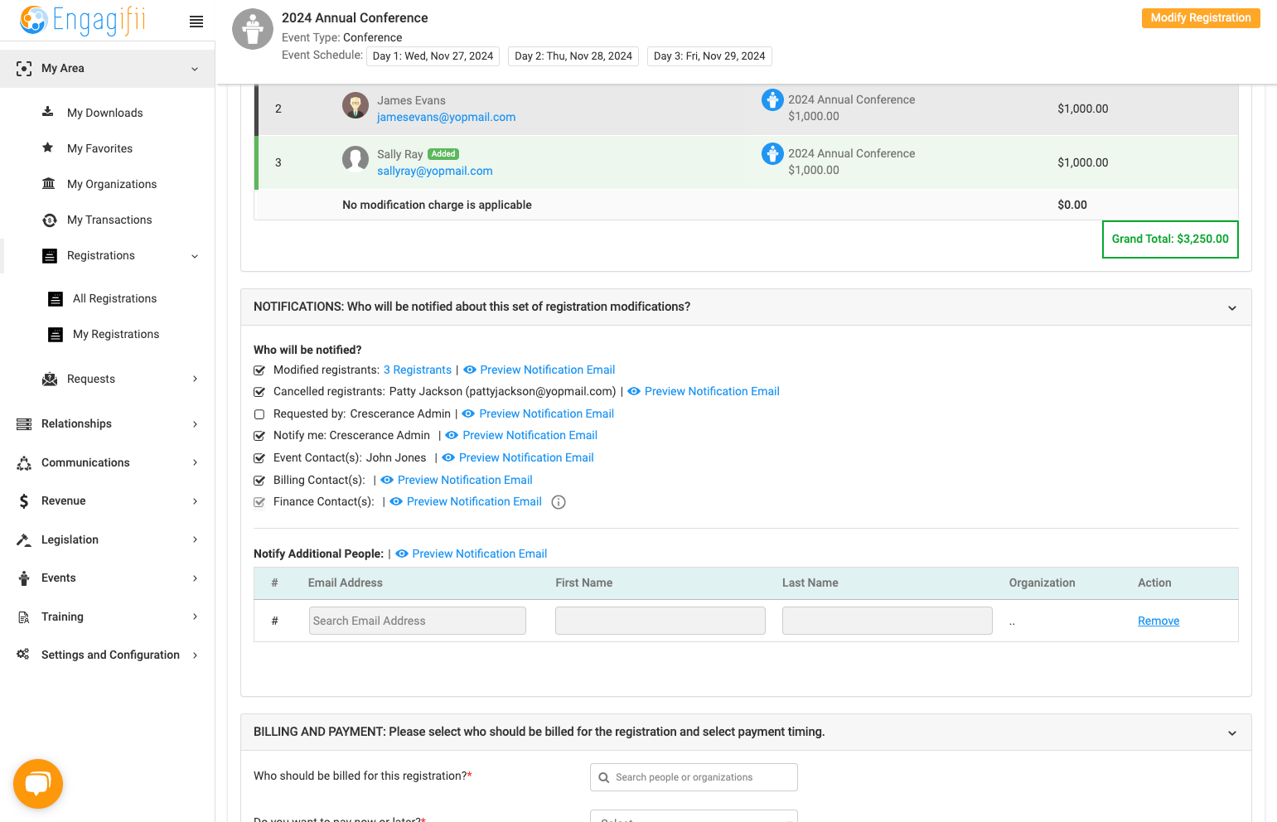
Task: Check the Requested by Cresceranc Admin checkbox
Action: point(259,414)
